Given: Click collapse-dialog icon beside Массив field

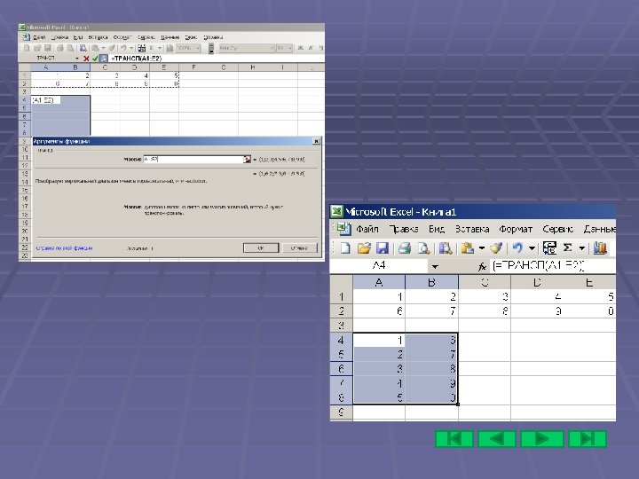Looking at the screenshot, I should point(247,160).
